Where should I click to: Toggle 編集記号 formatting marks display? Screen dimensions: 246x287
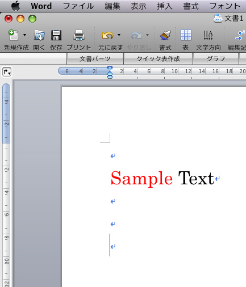click(x=240, y=35)
